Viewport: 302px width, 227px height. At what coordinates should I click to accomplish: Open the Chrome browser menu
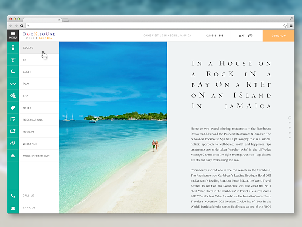click(291, 26)
